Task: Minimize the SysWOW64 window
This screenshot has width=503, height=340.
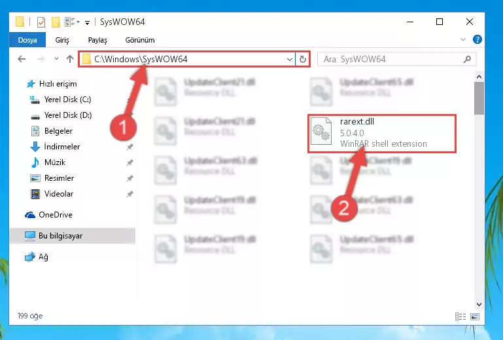Action: point(410,22)
